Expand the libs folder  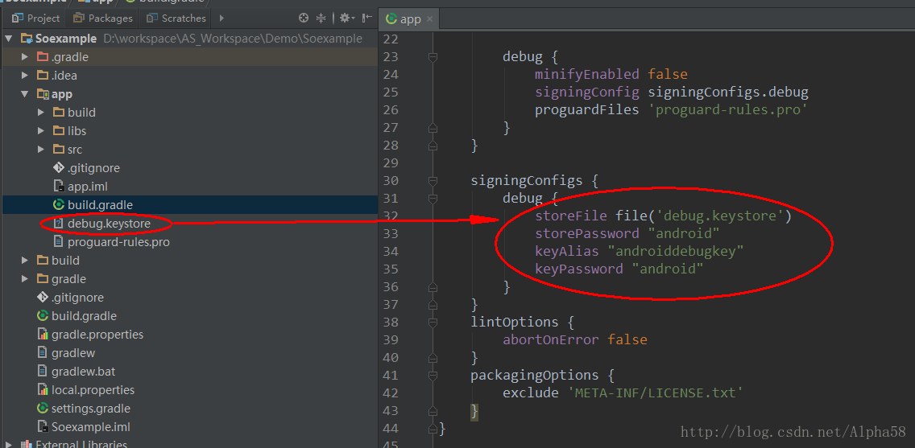41,130
